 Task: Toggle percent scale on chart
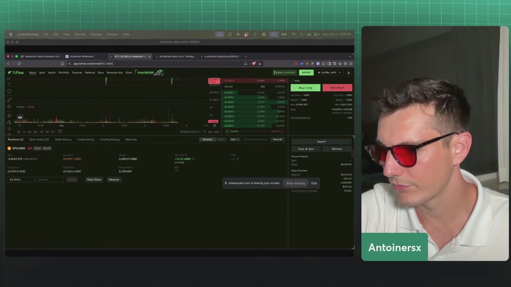[x=205, y=132]
